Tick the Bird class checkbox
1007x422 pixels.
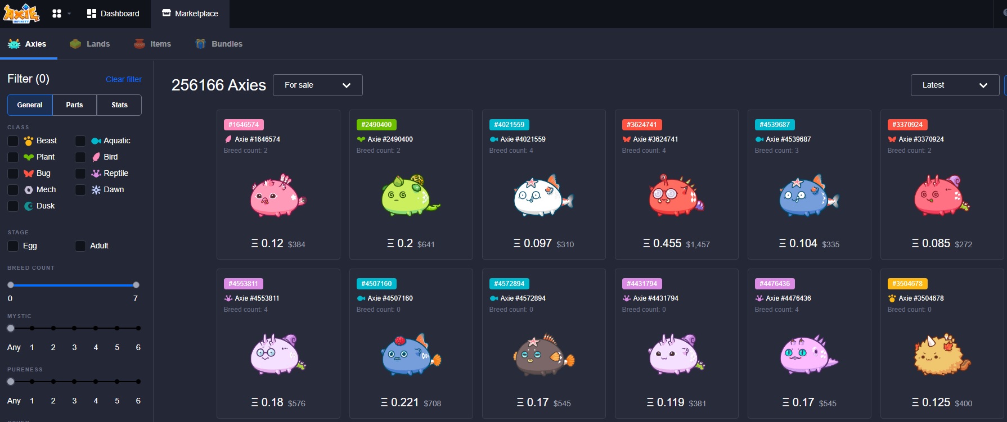pos(80,157)
